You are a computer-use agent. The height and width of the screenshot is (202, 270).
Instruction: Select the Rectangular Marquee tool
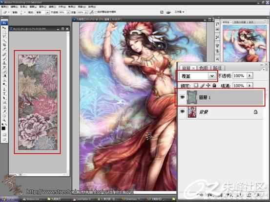(4, 32)
